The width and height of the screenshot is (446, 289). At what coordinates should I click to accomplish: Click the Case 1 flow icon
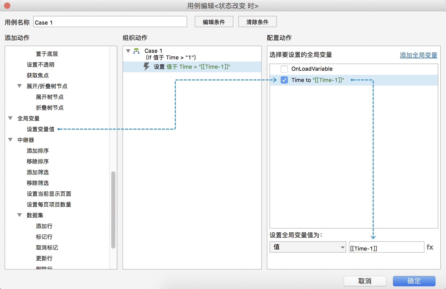point(136,51)
